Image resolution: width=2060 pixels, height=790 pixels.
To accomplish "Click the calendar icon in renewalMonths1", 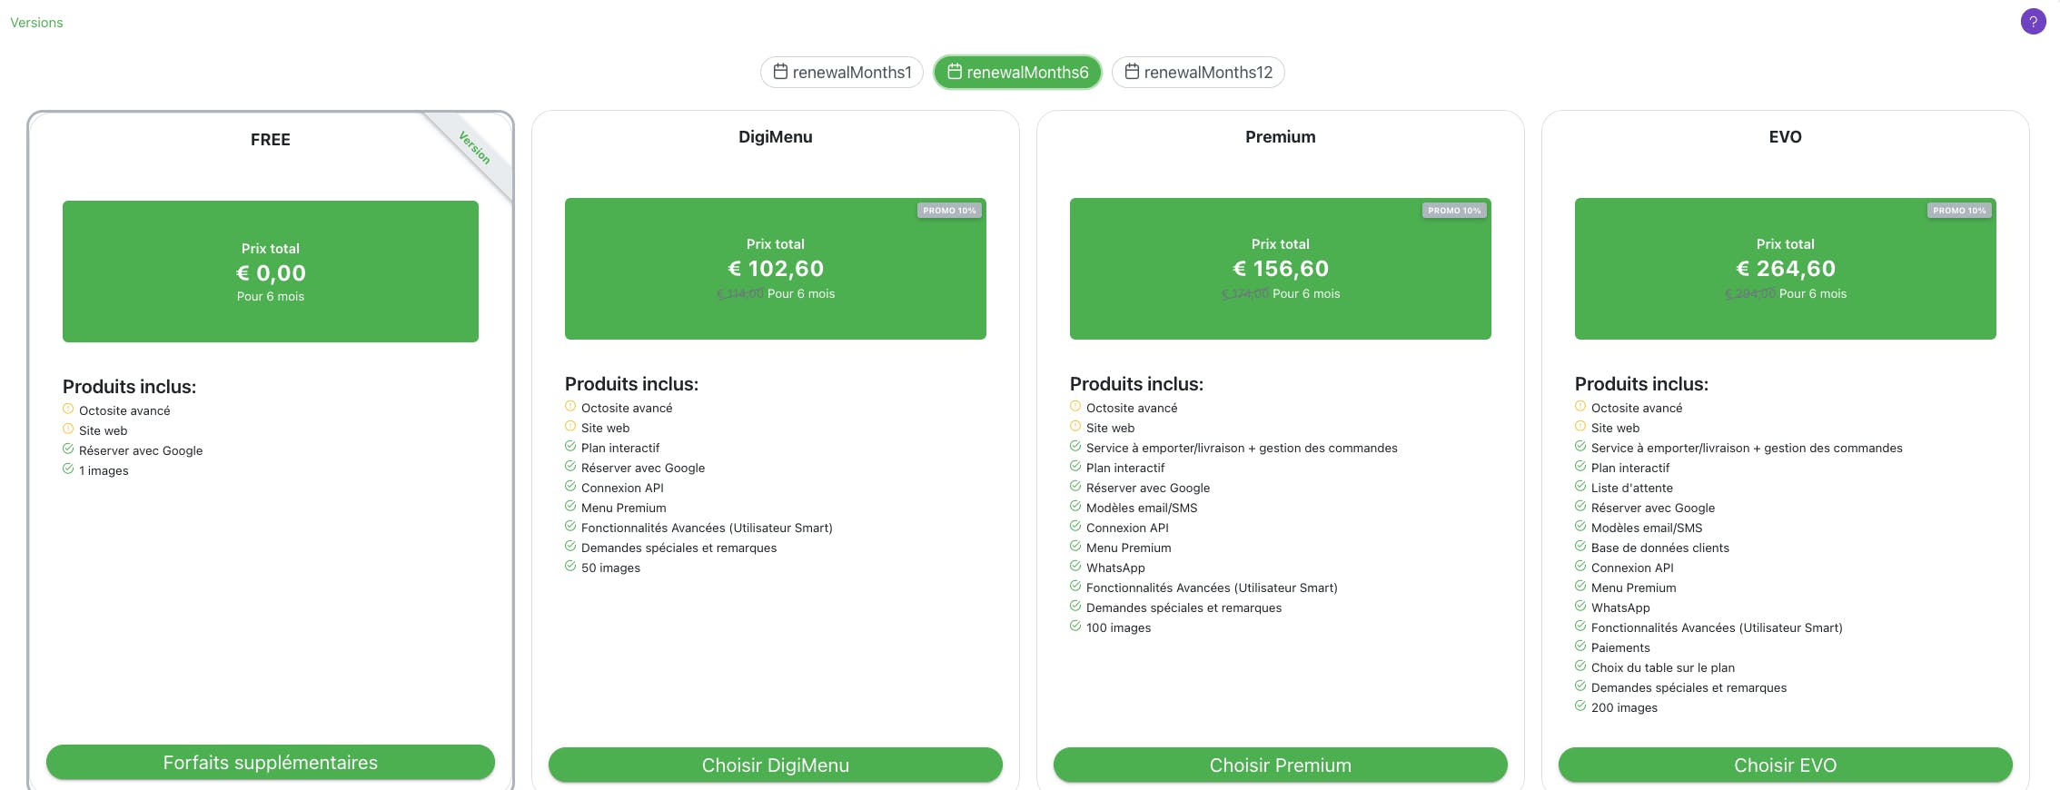I will click(780, 71).
